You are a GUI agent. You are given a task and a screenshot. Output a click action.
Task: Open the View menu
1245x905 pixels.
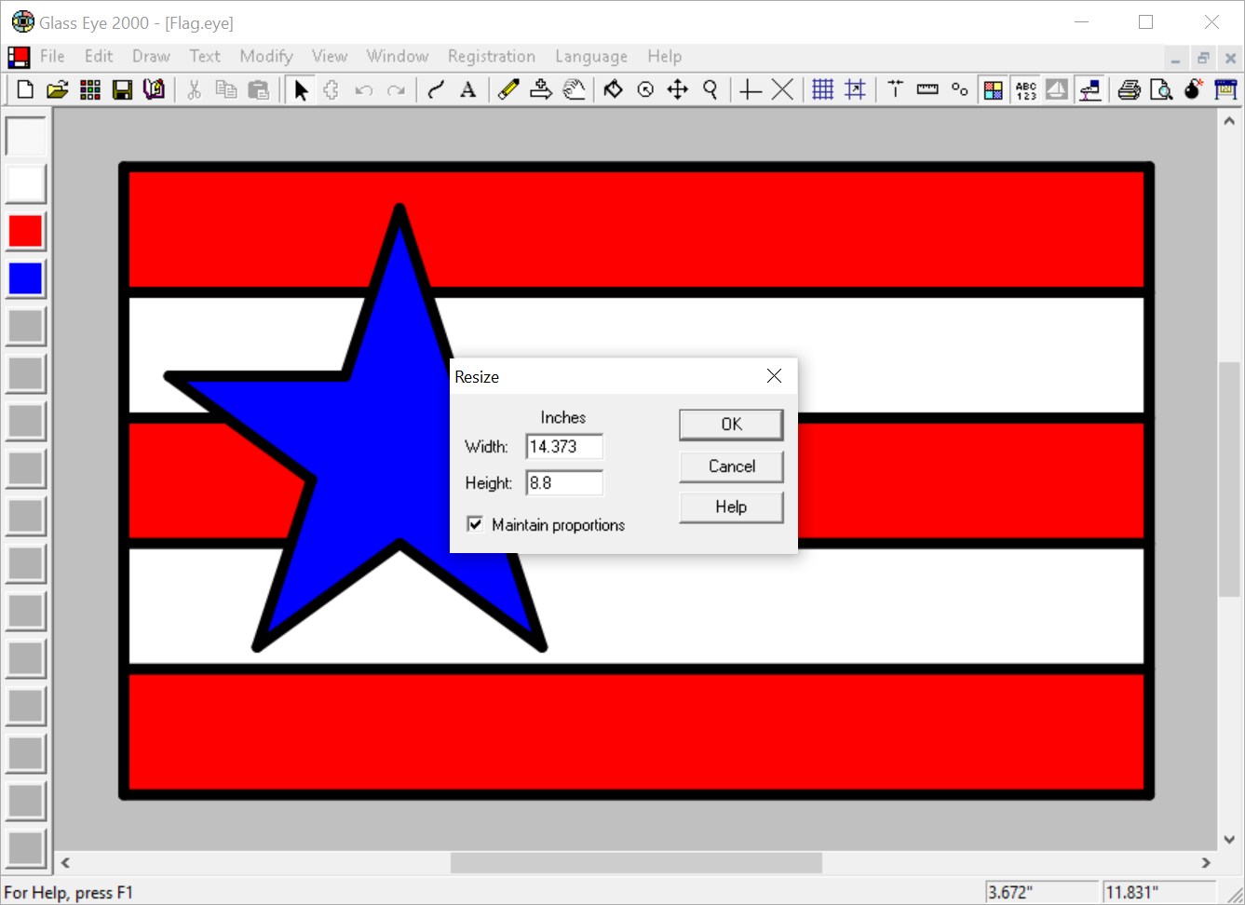(x=330, y=56)
